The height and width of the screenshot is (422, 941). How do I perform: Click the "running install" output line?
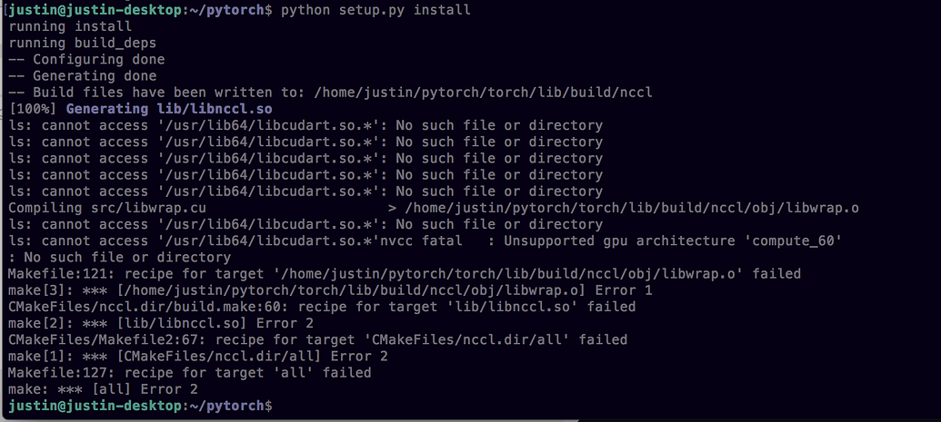click(70, 26)
